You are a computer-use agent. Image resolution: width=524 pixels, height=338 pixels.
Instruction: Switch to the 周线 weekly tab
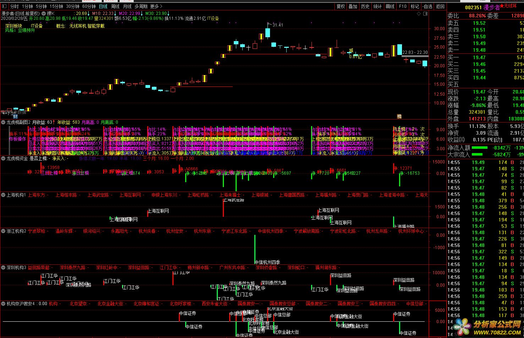(x=115, y=6)
